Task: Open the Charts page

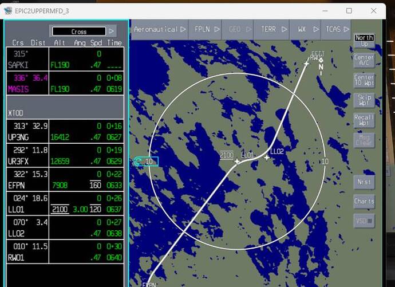Action: point(364,201)
